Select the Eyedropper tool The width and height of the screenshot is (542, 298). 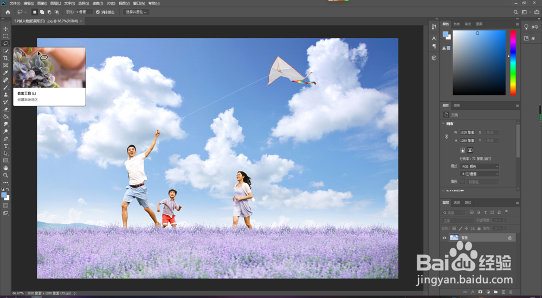tap(5, 73)
